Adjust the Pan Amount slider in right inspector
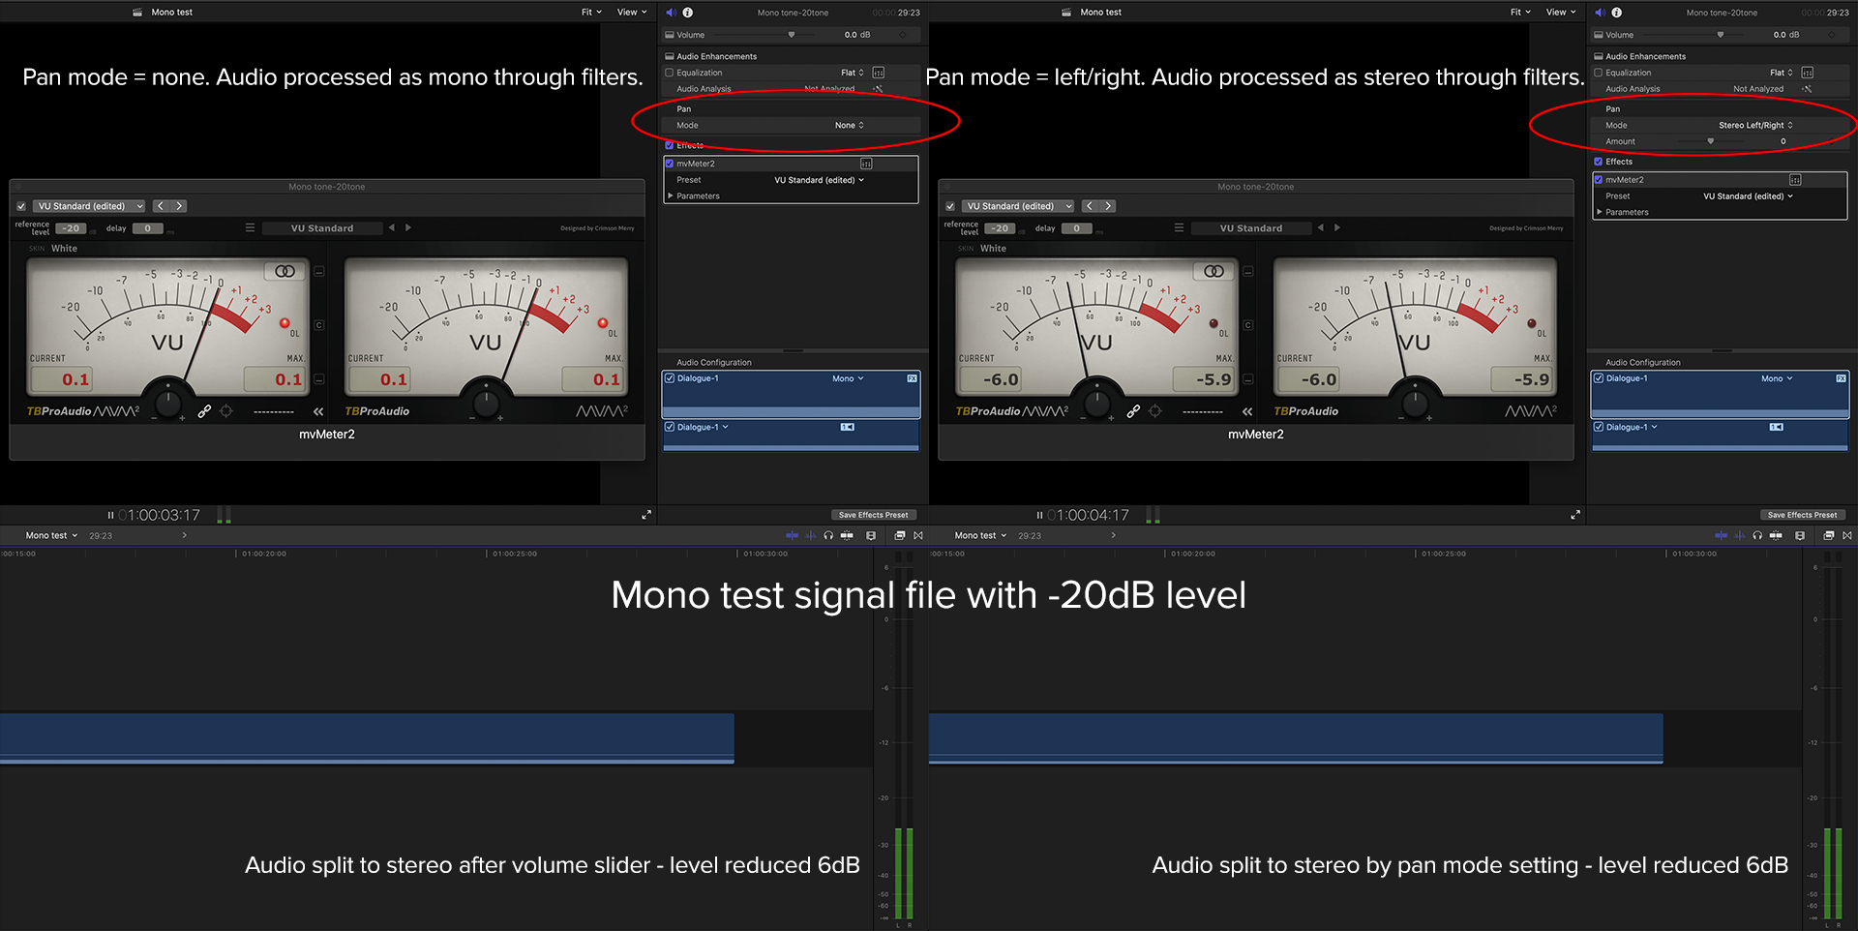Image resolution: width=1858 pixels, height=931 pixels. (x=1711, y=141)
